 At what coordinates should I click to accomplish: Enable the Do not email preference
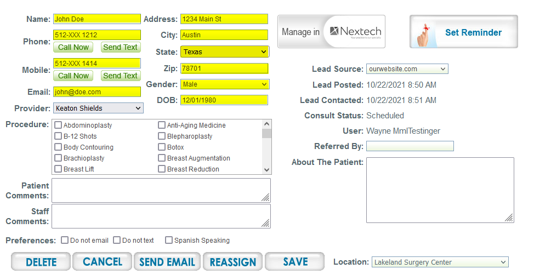65,240
